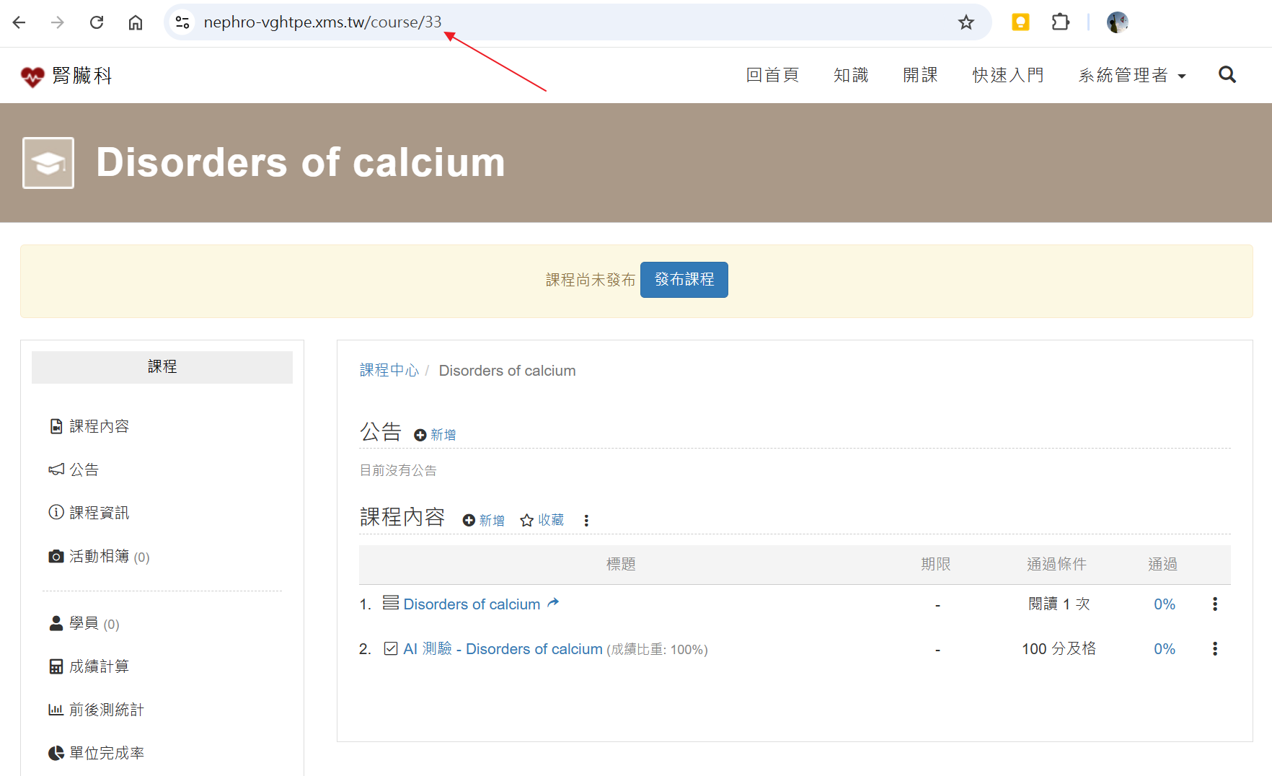Open the 課程內容 section more-options menu
The height and width of the screenshot is (776, 1272).
coord(586,521)
